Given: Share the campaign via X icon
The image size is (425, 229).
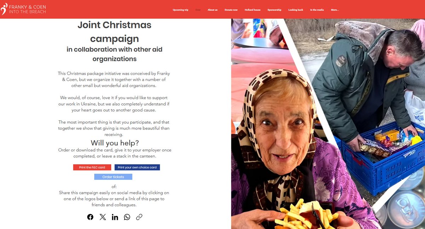Looking at the screenshot, I should (103, 217).
